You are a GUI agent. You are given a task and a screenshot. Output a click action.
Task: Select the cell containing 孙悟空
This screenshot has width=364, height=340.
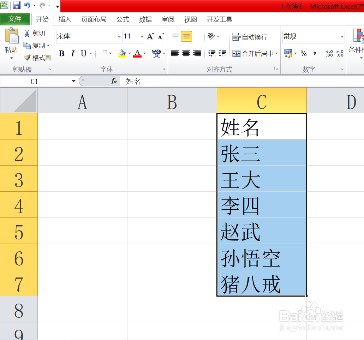point(261,257)
